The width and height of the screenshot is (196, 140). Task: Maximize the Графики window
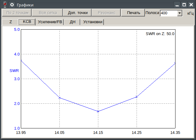coord(184,5)
